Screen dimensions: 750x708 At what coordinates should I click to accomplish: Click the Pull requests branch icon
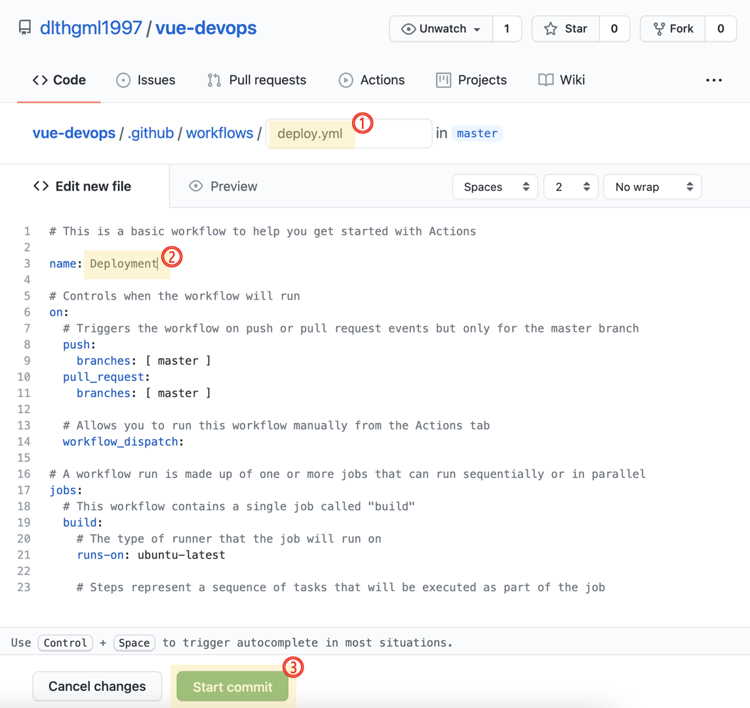click(x=214, y=80)
